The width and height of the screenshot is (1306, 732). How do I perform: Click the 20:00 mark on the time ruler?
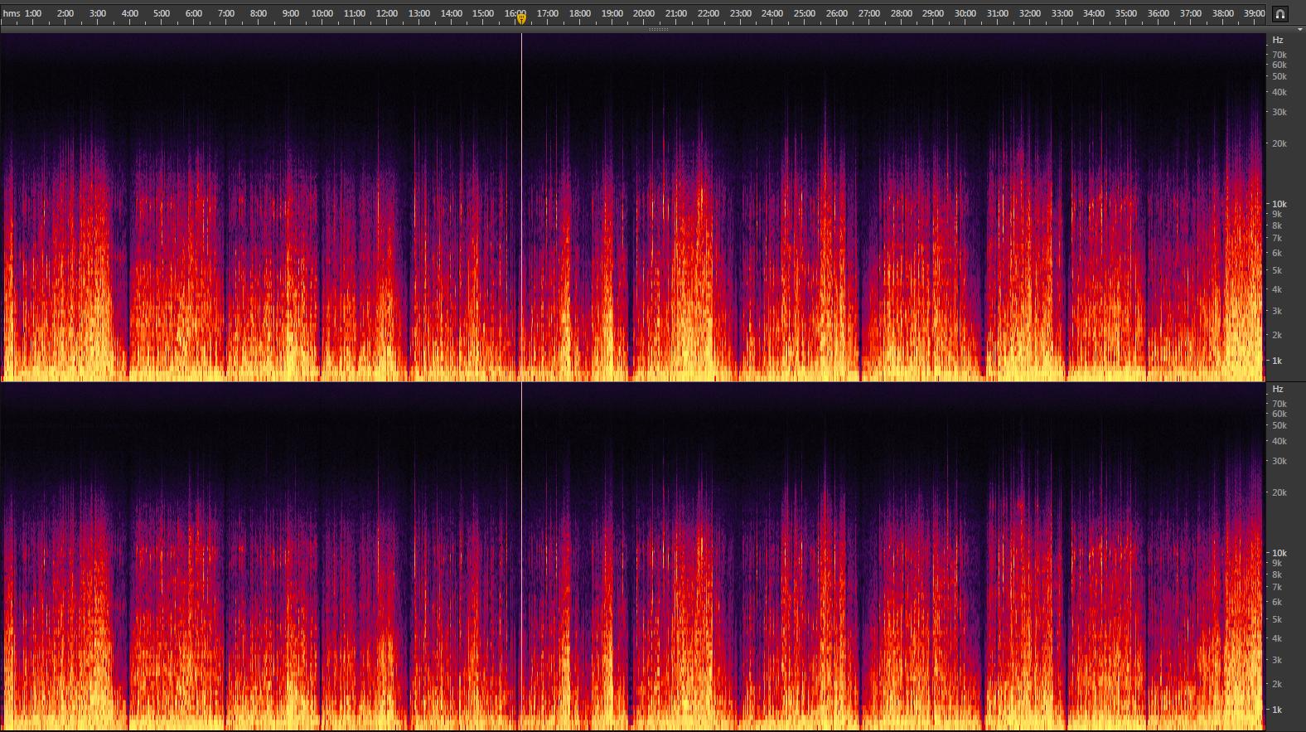click(x=644, y=13)
